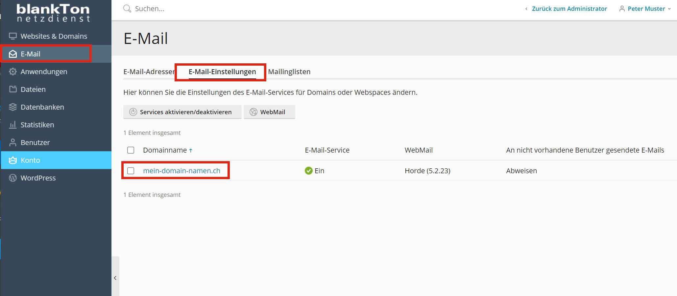Expand the Peter Muster user menu

click(x=645, y=9)
